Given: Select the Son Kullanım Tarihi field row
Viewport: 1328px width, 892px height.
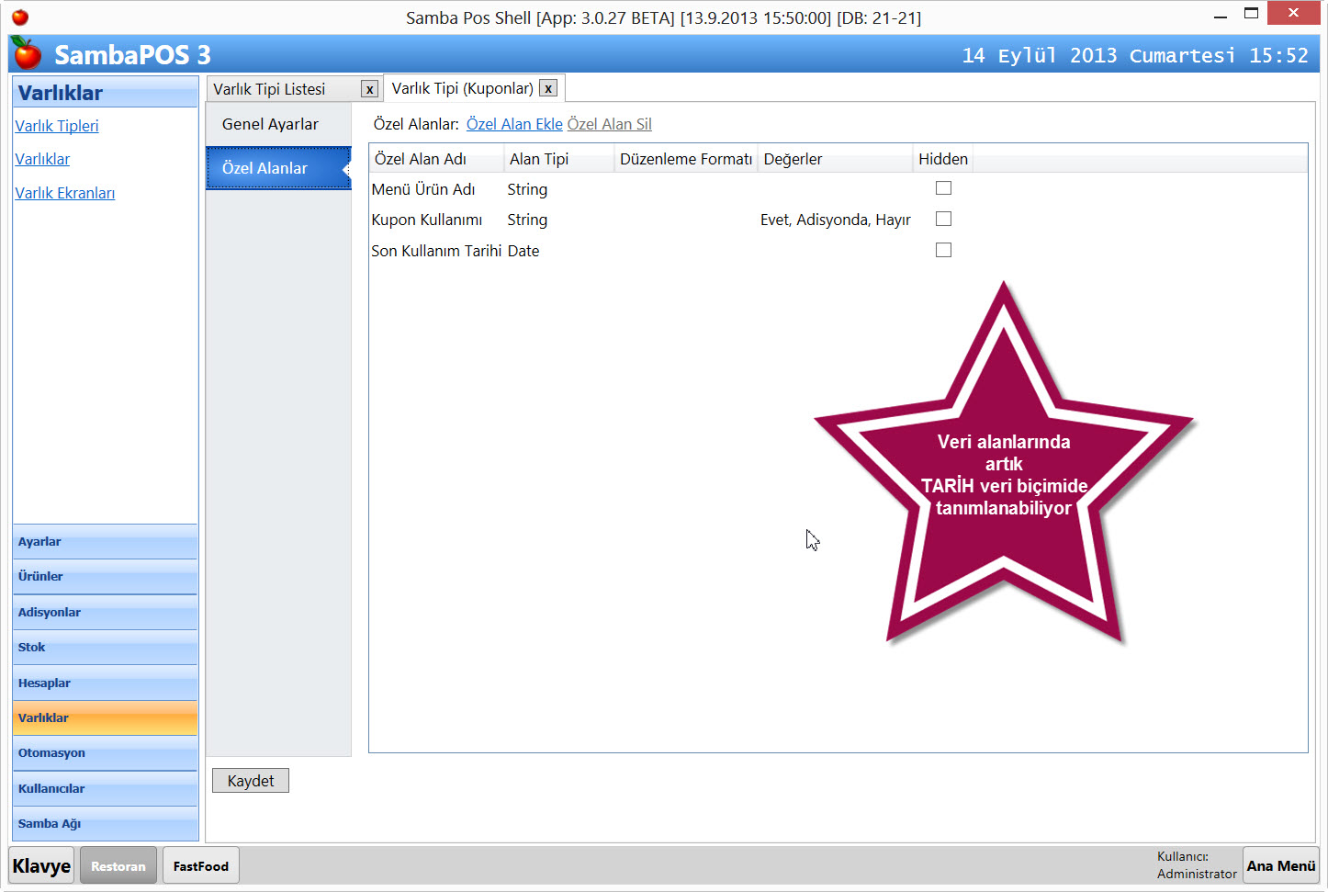Looking at the screenshot, I should [x=436, y=251].
